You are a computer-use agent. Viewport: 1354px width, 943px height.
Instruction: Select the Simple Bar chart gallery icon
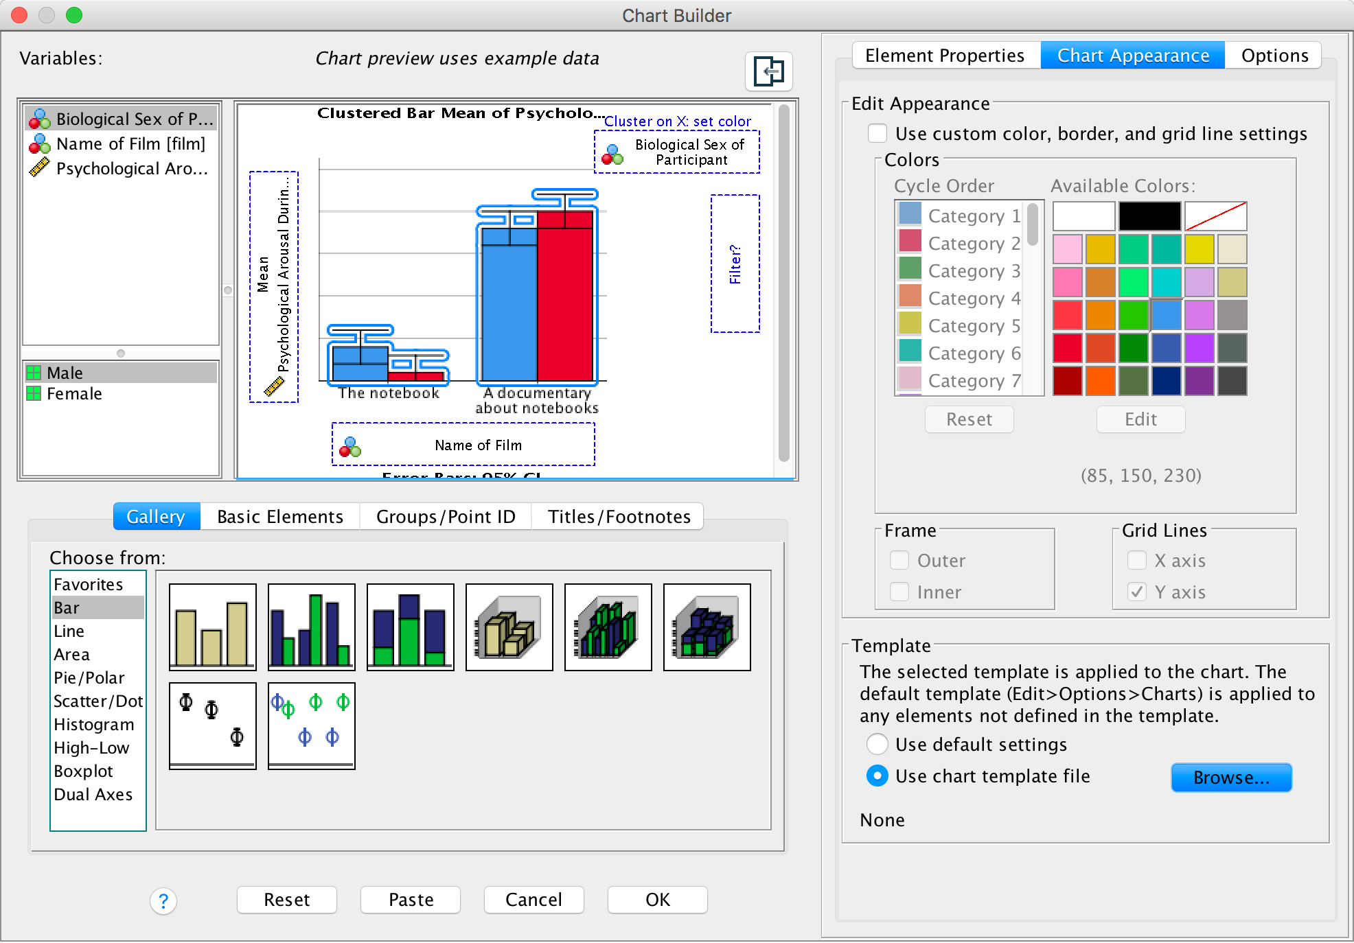click(213, 627)
